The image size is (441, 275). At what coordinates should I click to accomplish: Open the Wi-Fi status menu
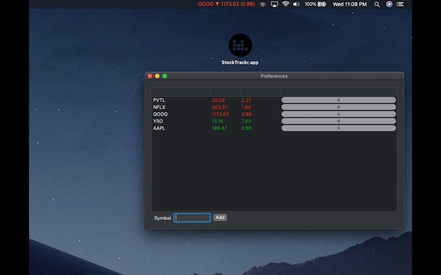coord(286,4)
